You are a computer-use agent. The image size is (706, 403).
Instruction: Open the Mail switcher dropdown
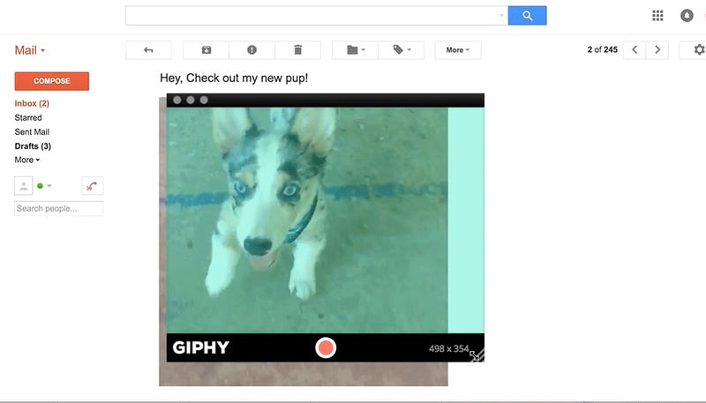[x=30, y=50]
